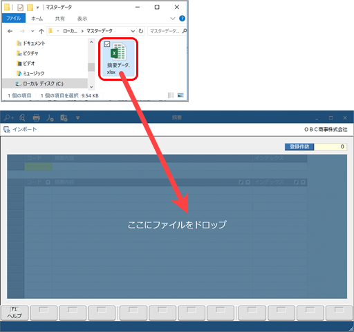Open the 表示 tab in Explorer
The height and width of the screenshot is (332, 354).
pos(82,19)
